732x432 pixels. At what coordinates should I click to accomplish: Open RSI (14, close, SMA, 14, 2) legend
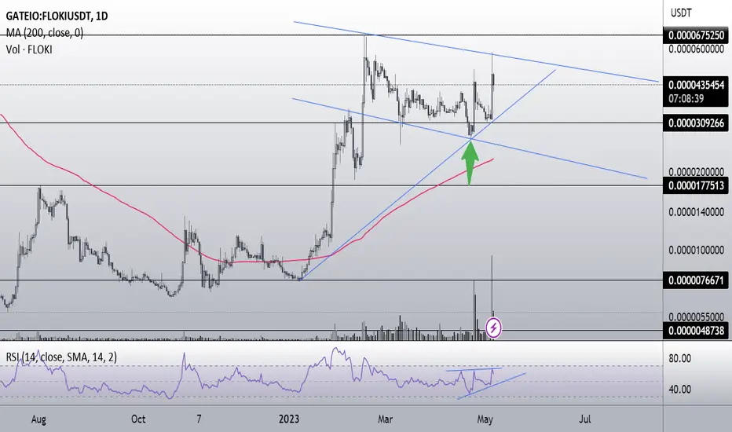click(x=61, y=357)
